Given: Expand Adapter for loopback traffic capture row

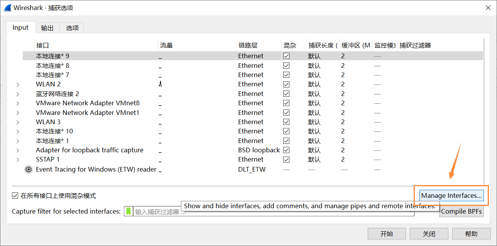Looking at the screenshot, I should (18, 150).
